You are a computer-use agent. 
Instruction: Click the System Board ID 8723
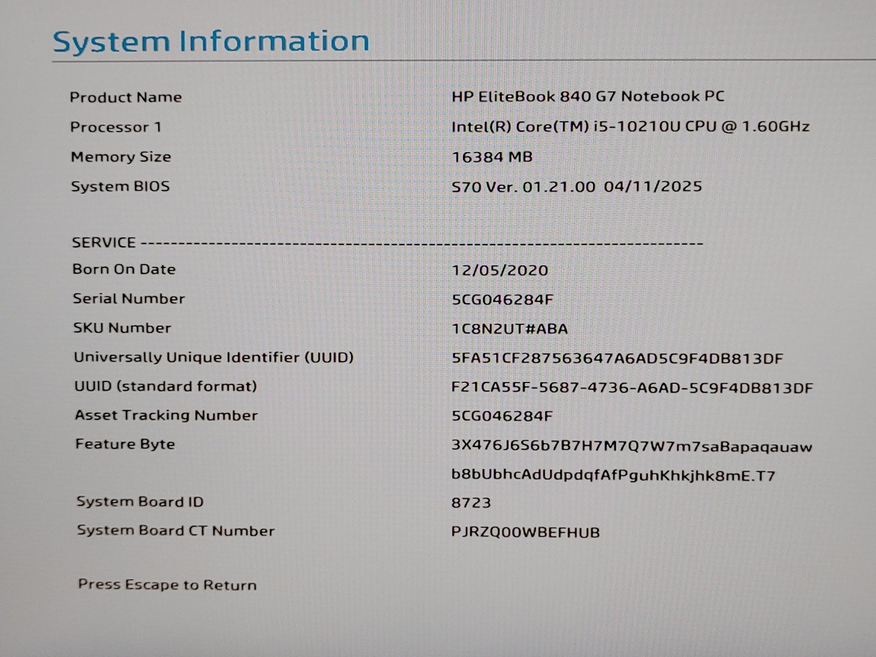471,502
